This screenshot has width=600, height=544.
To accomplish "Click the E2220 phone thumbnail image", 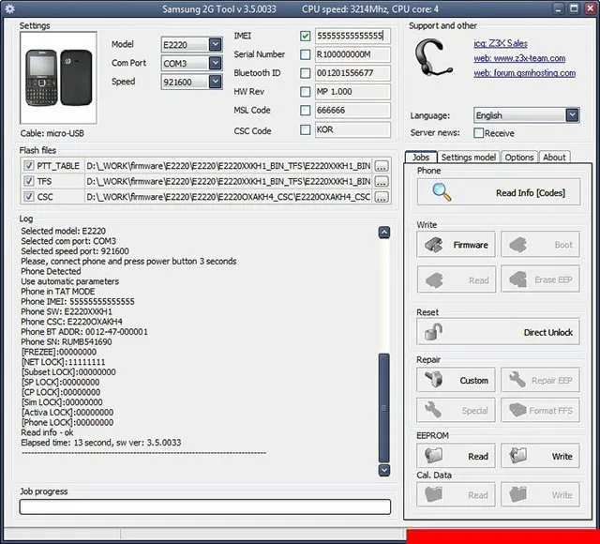I will pos(58,79).
